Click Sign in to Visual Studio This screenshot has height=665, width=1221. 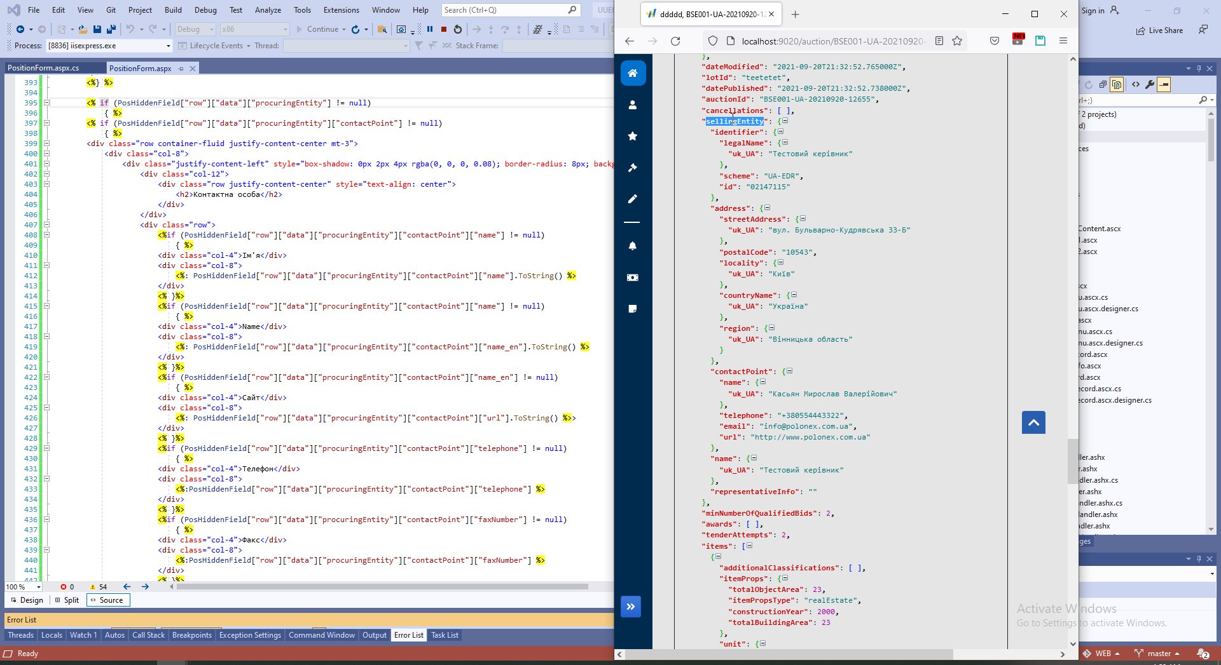(x=1100, y=11)
